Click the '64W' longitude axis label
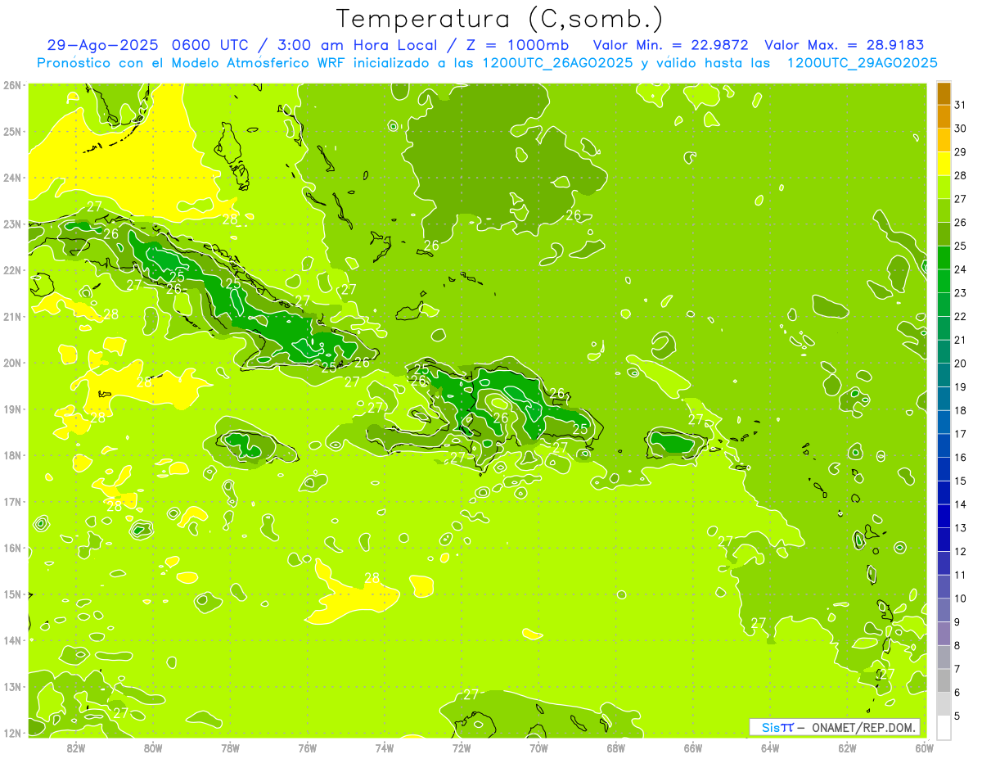This screenshot has height=759, width=982. click(770, 748)
